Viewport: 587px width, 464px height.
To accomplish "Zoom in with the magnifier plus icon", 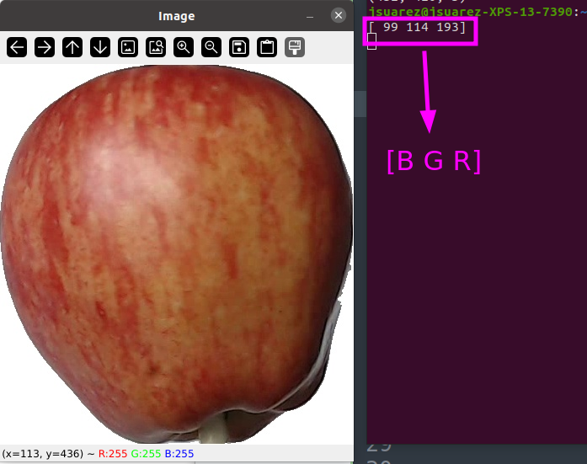I will click(x=184, y=47).
